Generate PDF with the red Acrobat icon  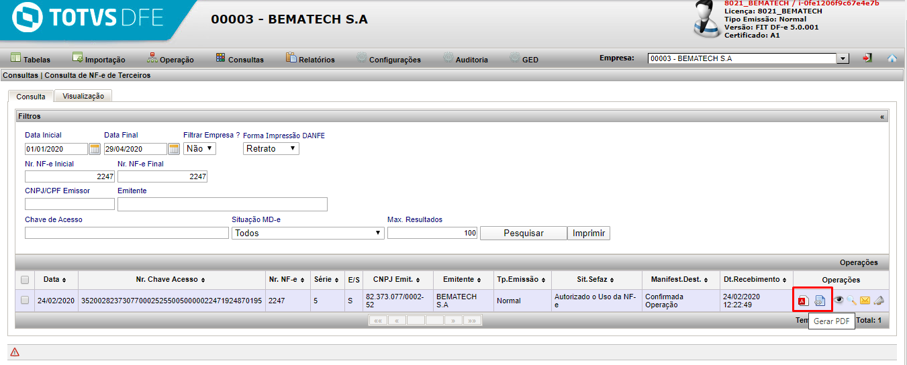pyautogui.click(x=803, y=301)
